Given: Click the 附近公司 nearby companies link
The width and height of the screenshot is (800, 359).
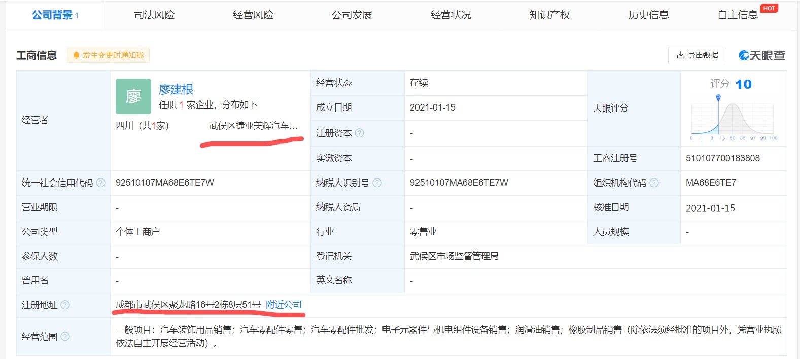Looking at the screenshot, I should [x=284, y=305].
